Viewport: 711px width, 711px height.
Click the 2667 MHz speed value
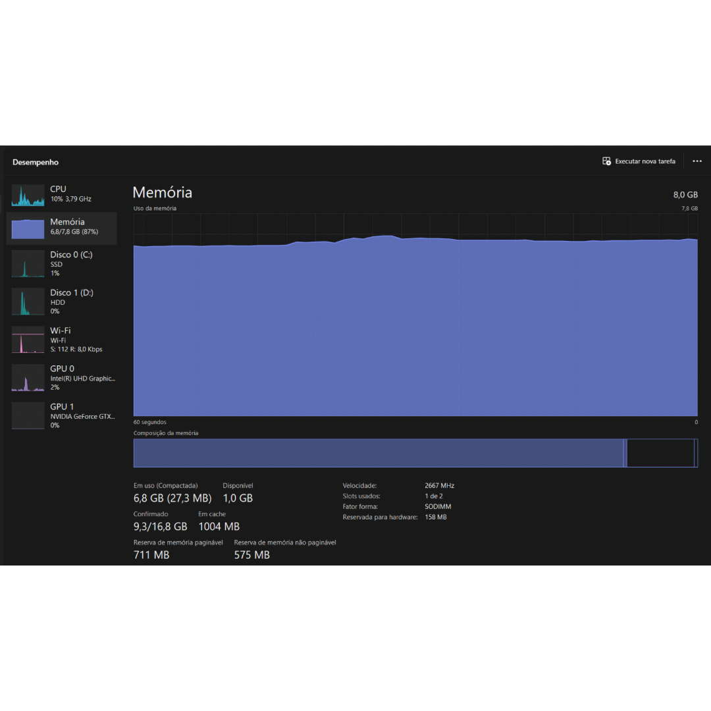pyautogui.click(x=439, y=486)
